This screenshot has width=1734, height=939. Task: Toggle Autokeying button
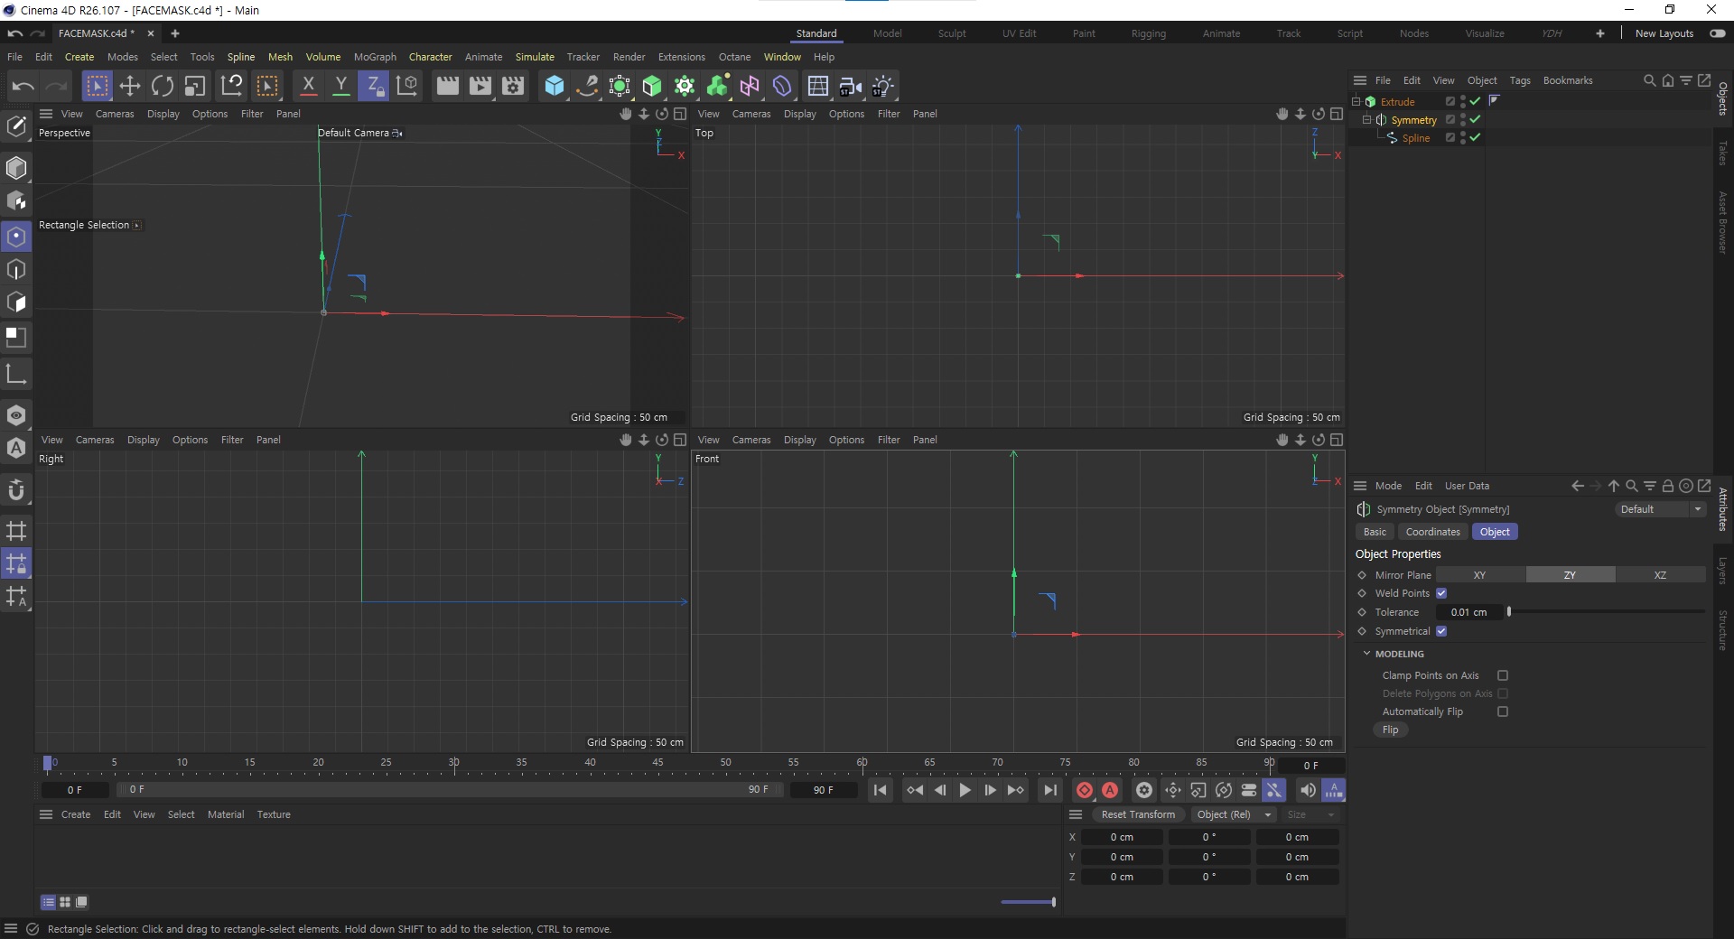[1110, 790]
